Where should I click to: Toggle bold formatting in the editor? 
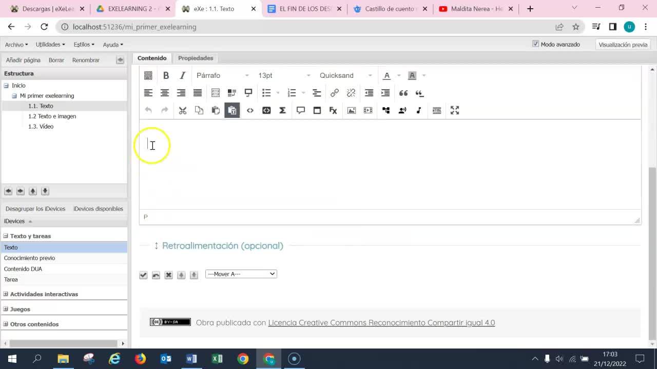tap(166, 75)
